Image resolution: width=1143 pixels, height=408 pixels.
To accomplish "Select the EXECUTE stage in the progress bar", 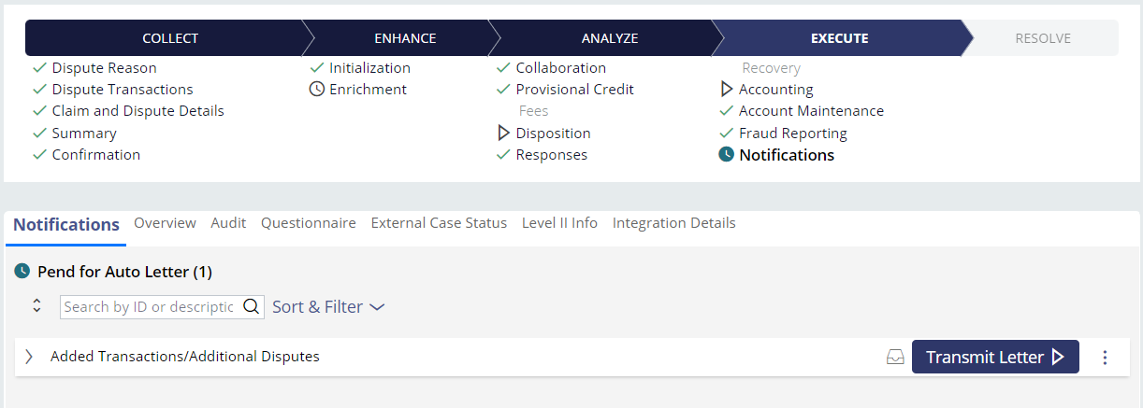I will coord(839,38).
